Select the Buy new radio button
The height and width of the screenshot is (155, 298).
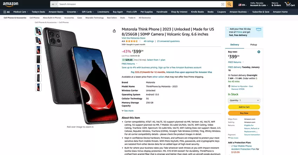pyautogui.click(x=259, y=52)
